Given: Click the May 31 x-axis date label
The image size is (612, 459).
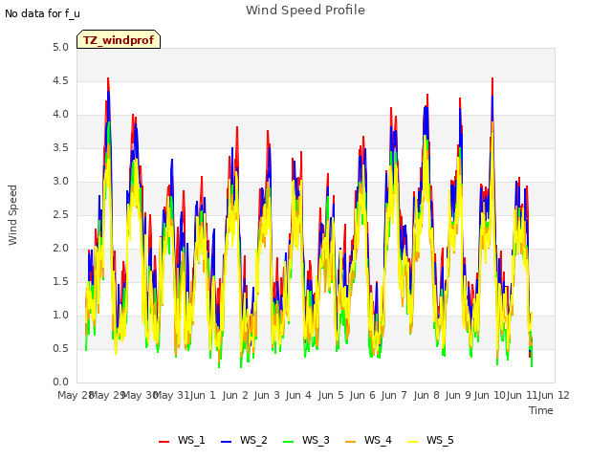Looking at the screenshot, I should [x=171, y=395].
